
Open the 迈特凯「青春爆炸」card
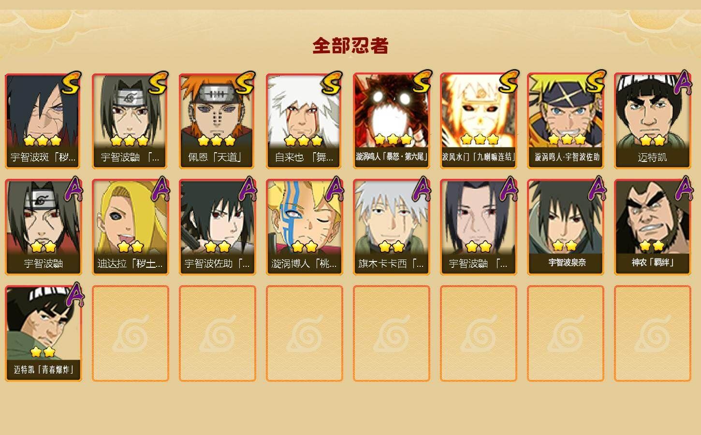pyautogui.click(x=43, y=333)
